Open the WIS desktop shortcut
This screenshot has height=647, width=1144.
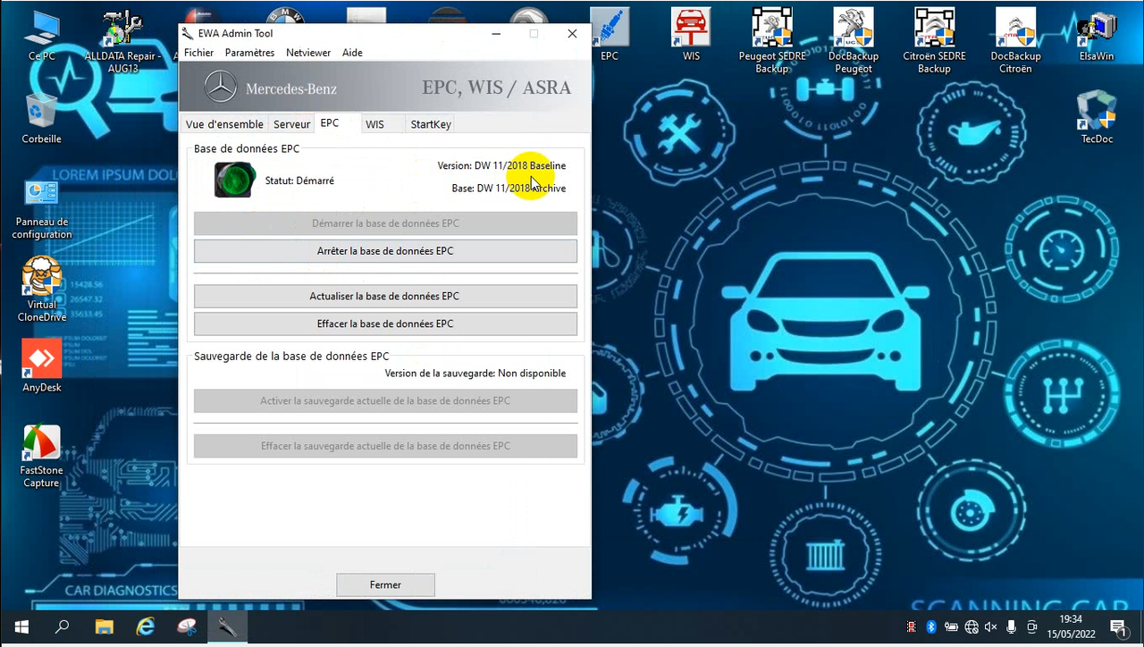pos(691,35)
